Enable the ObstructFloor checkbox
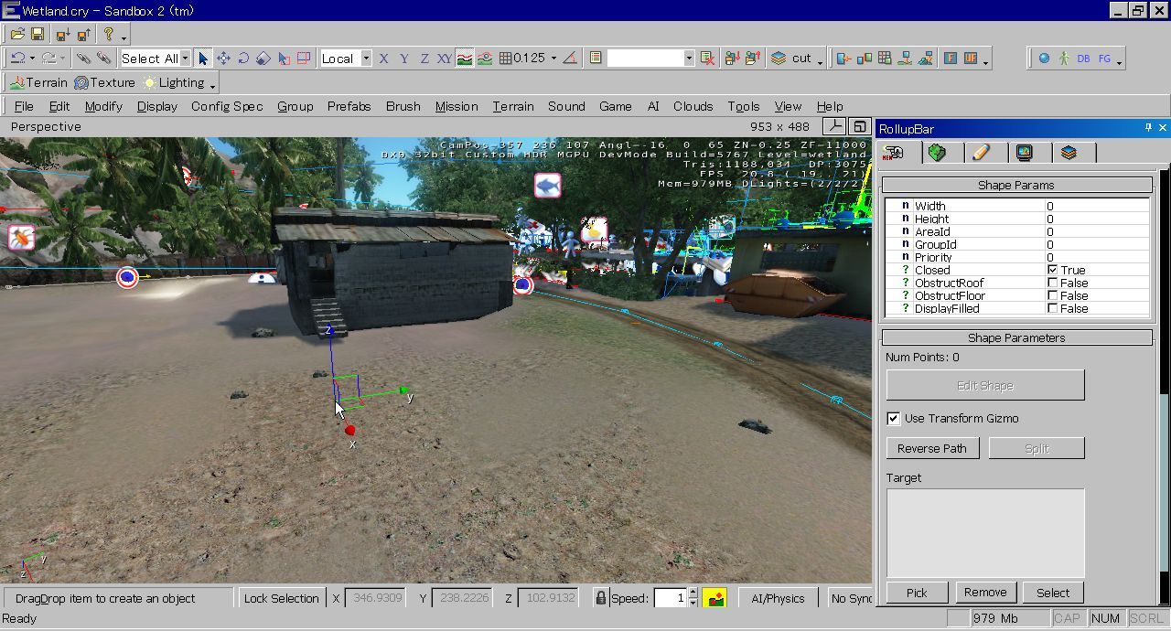The image size is (1171, 631). click(x=1053, y=295)
